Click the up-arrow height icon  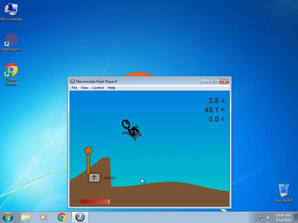click(x=223, y=109)
